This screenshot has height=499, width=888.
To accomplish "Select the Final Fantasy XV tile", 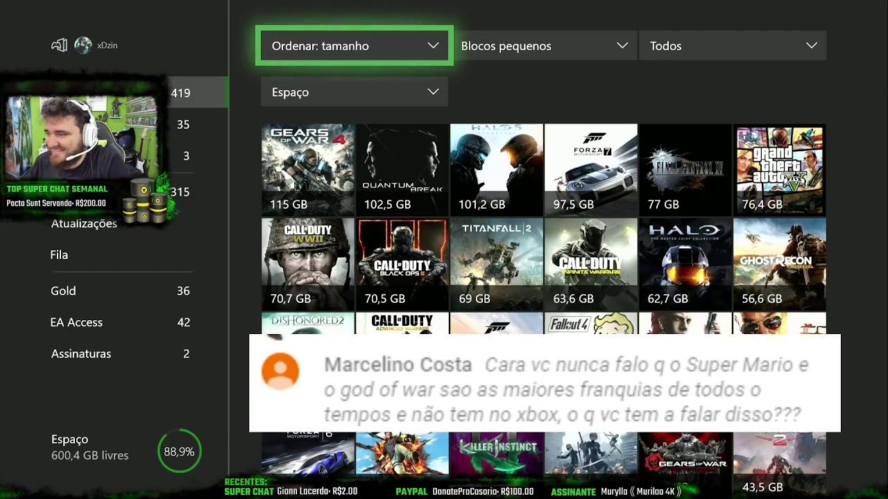I will [x=685, y=170].
